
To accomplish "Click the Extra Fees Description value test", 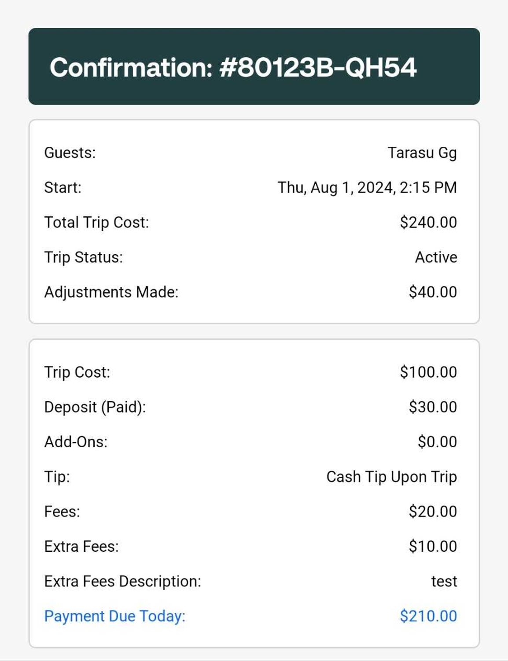I will [444, 581].
